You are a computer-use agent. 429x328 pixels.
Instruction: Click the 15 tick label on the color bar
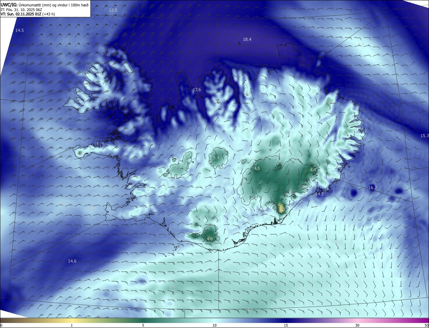[x=286, y=326]
